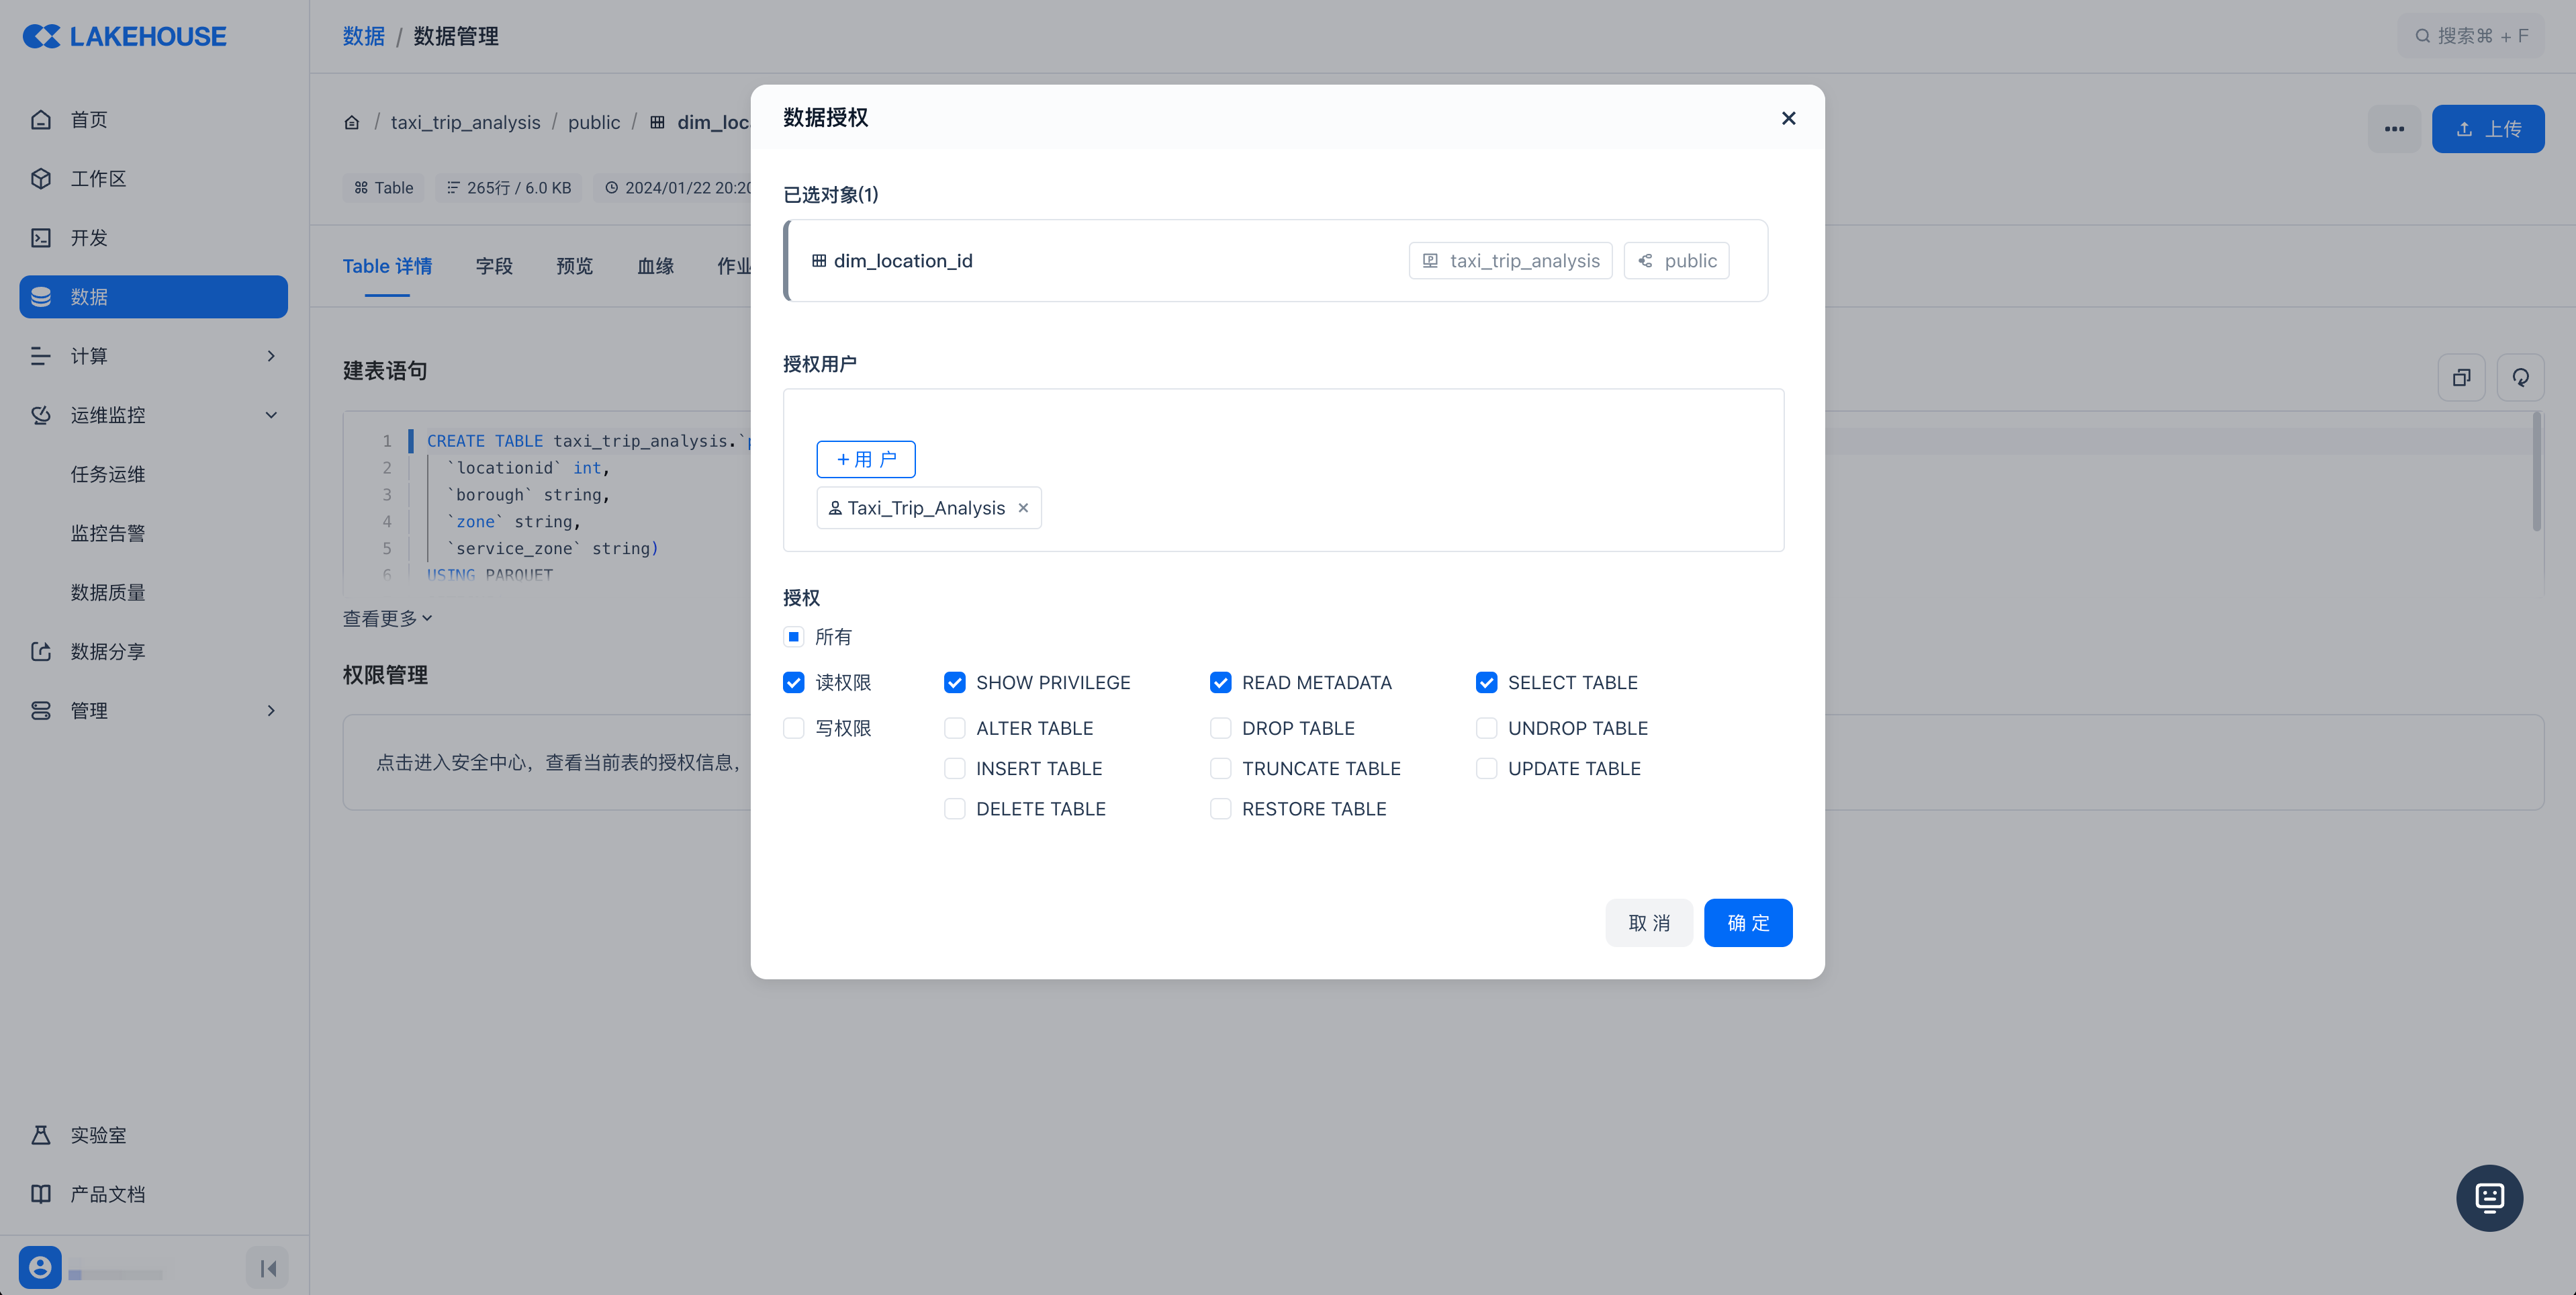Screen dimensions: 2576x1295
Task: Click the home icon in breadcrumb
Action: pos(352,122)
